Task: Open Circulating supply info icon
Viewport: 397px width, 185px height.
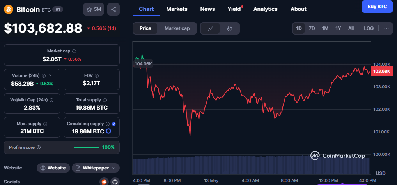Action: coord(108,124)
